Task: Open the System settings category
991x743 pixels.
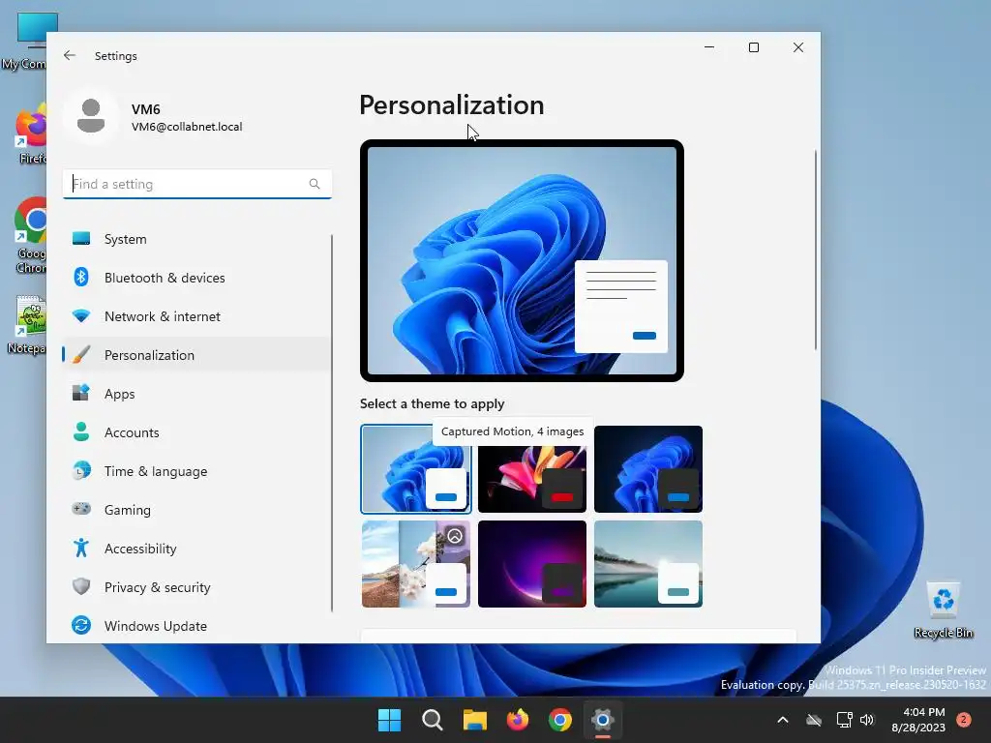Action: tap(196, 239)
